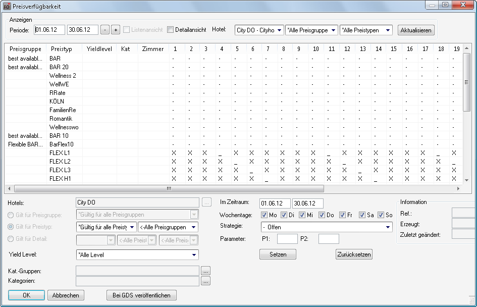Viewport: 477px width, 307px height.
Task: Click the horizontal scroll-left arrow
Action: pyautogui.click(x=9, y=189)
